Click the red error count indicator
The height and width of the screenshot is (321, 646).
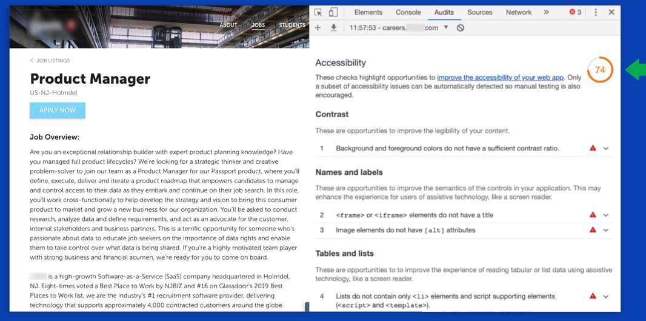tap(575, 12)
